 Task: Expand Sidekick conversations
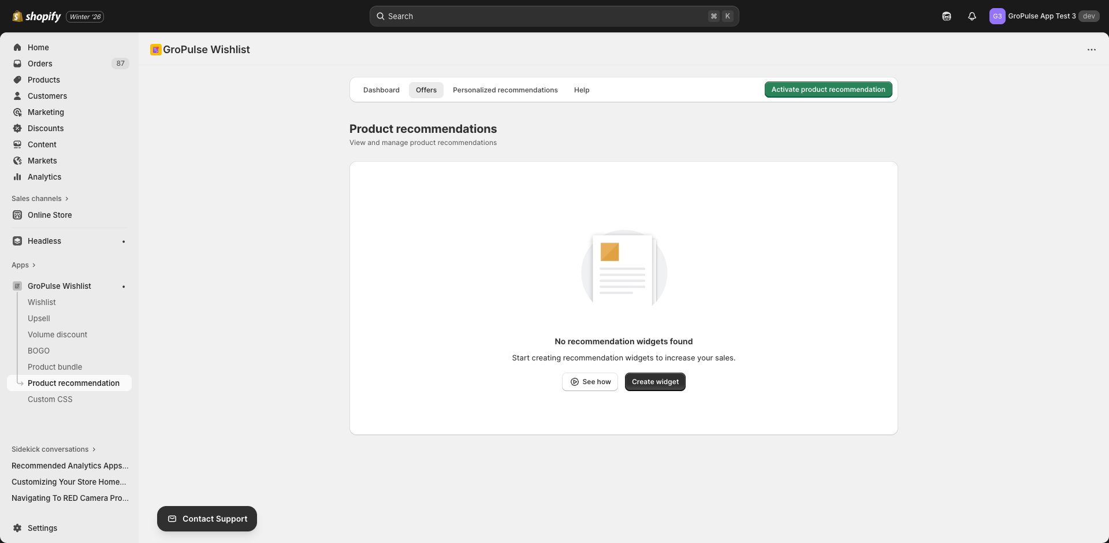(x=53, y=449)
